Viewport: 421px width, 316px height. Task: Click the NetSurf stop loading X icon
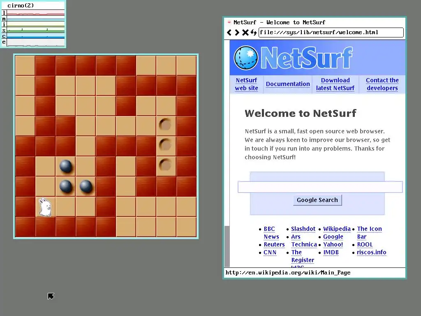245,33
